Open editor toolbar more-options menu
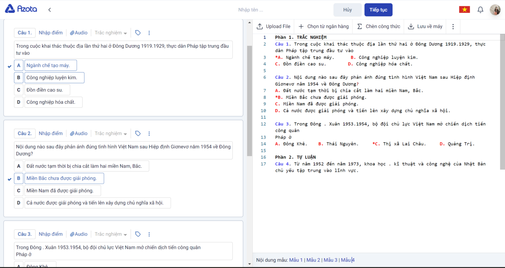 pyautogui.click(x=453, y=27)
